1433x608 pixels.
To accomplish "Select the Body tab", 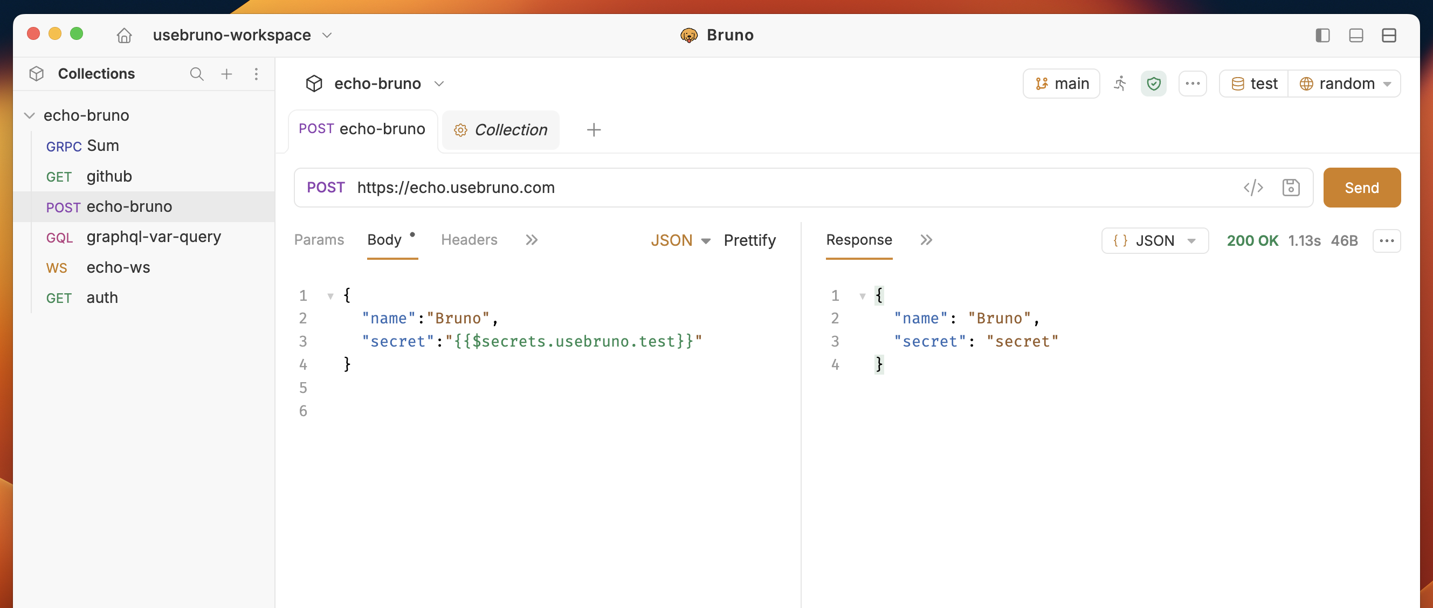I will [384, 240].
